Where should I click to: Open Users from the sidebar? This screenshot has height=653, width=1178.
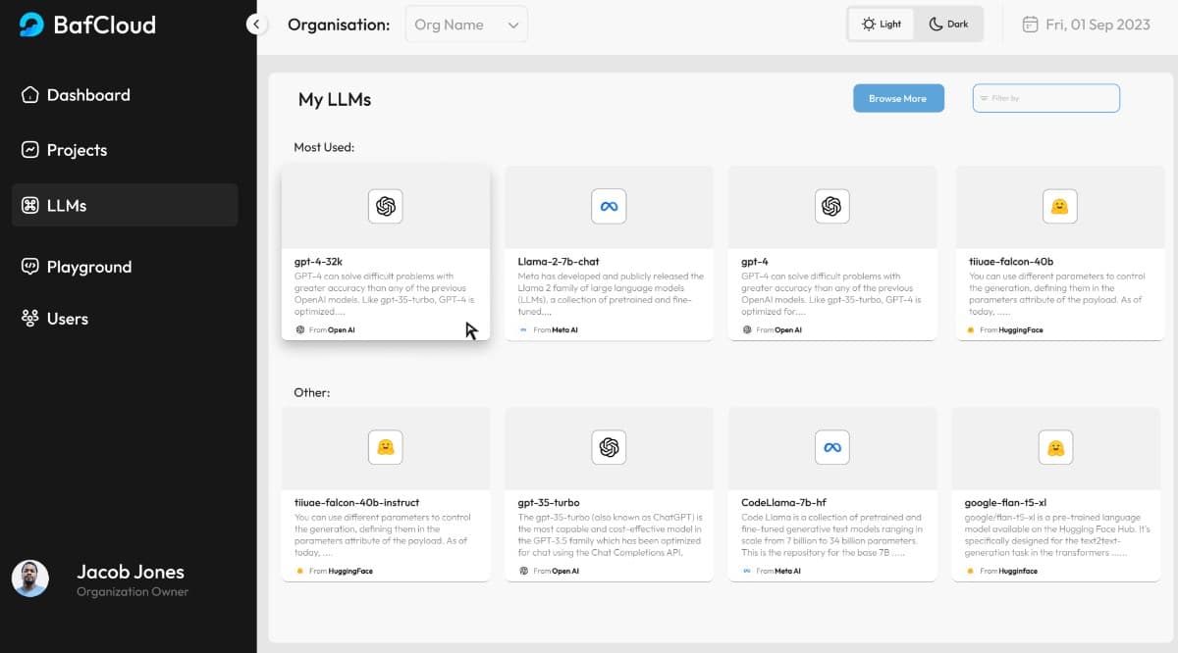(x=125, y=319)
